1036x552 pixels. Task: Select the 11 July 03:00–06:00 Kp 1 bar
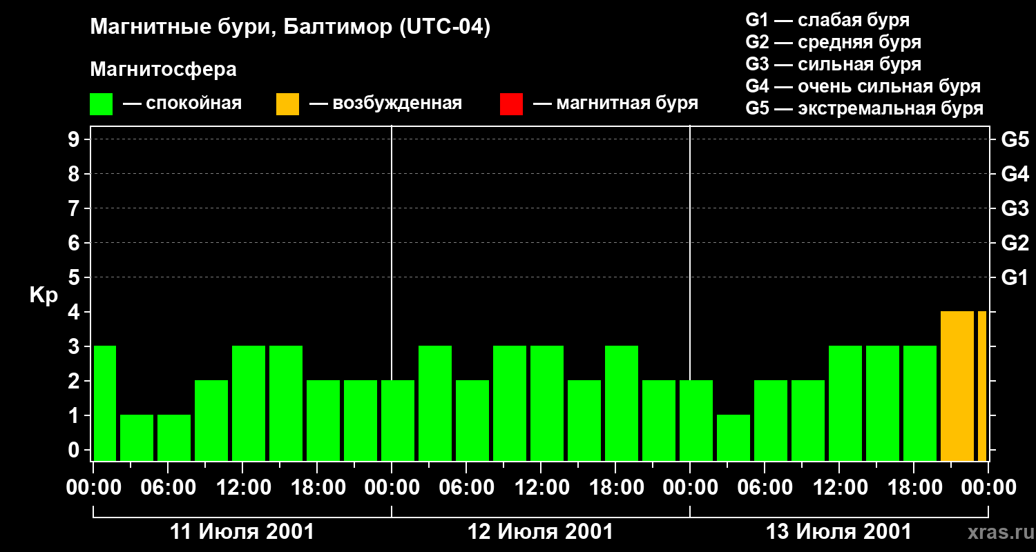pyautogui.click(x=137, y=437)
